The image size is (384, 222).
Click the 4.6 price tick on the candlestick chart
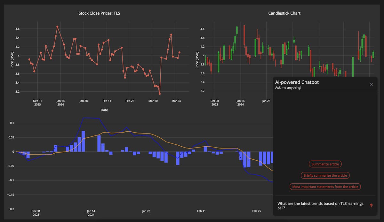202,29
